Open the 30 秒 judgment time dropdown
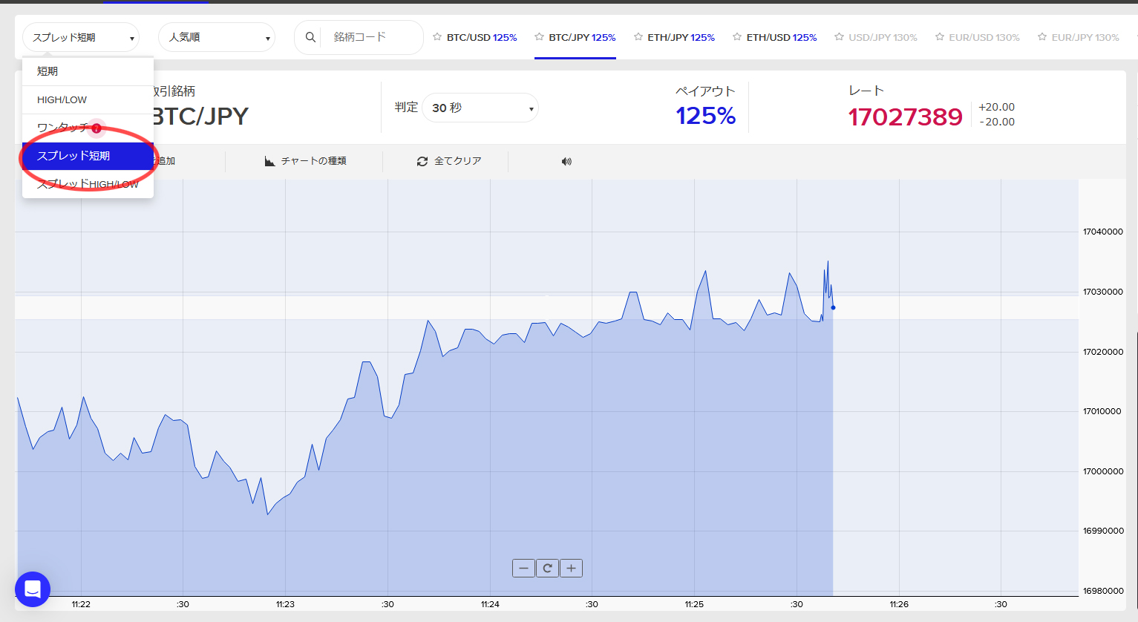 point(480,108)
